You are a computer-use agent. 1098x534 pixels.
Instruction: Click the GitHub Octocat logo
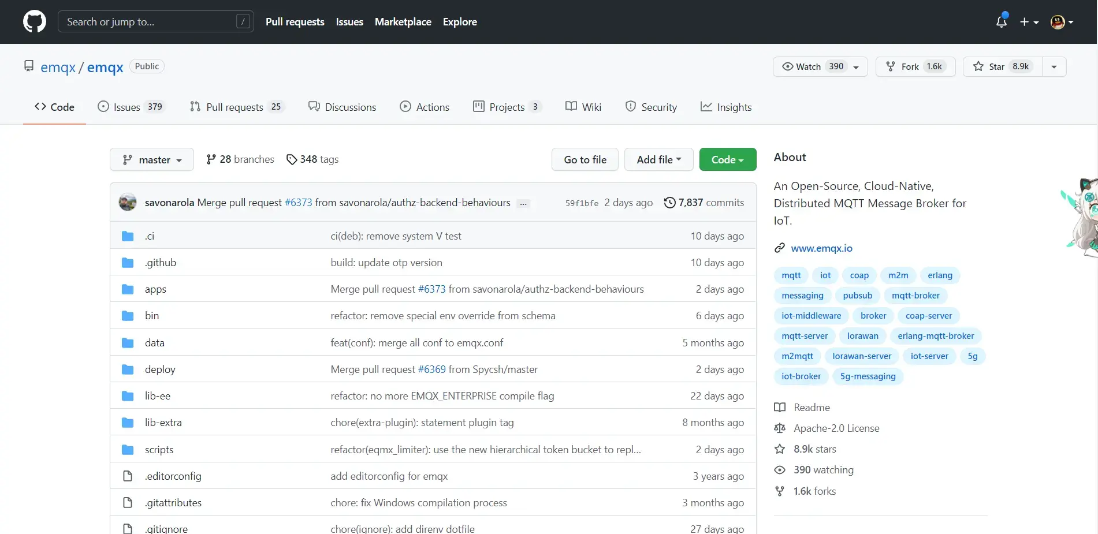coord(35,22)
